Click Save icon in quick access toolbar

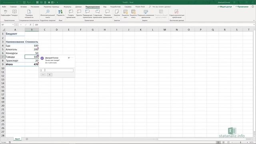[24, 2]
